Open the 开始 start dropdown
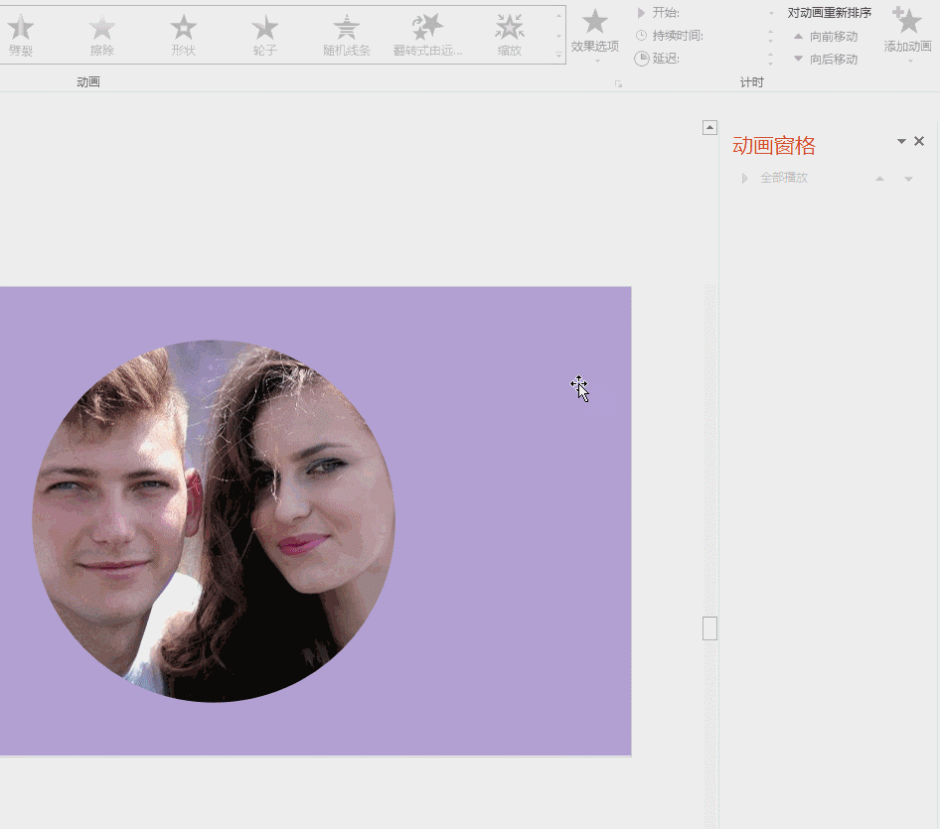The width and height of the screenshot is (940, 829). click(771, 13)
